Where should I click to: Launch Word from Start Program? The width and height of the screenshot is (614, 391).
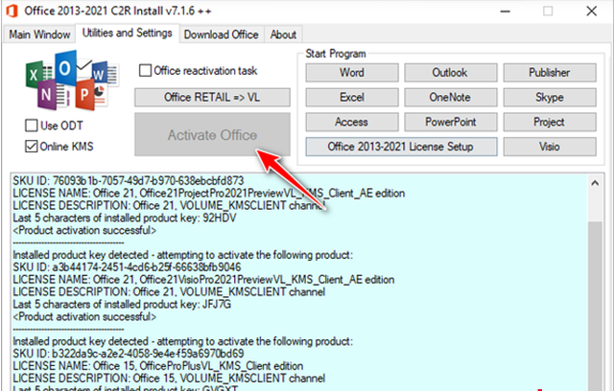351,73
